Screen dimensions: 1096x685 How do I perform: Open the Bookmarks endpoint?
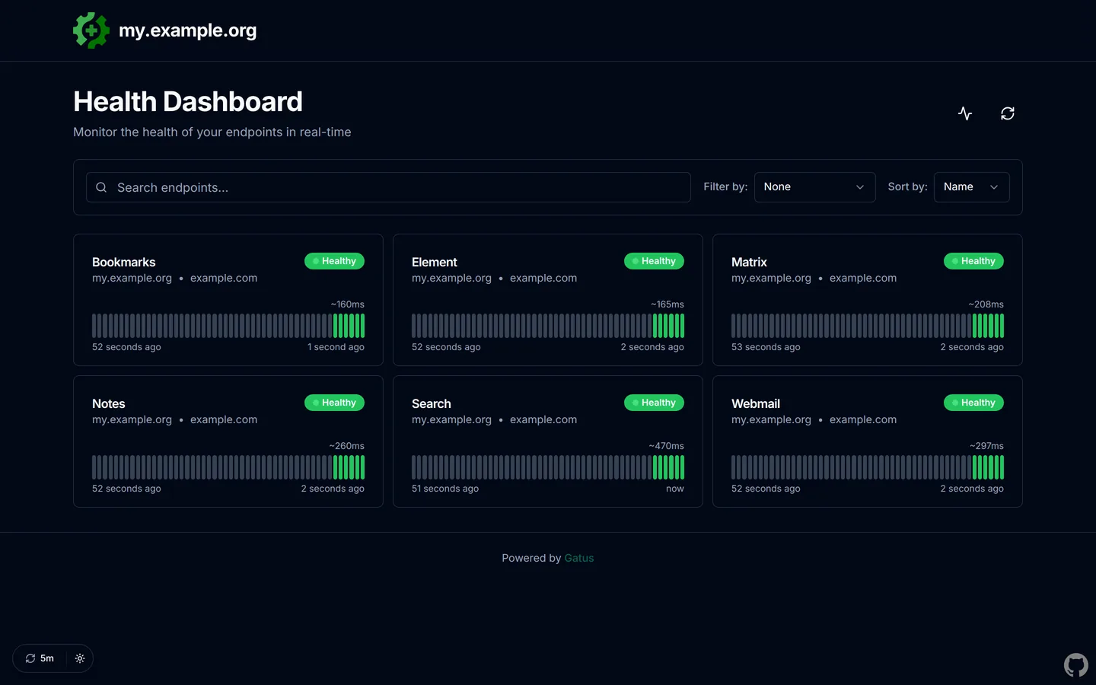point(124,262)
